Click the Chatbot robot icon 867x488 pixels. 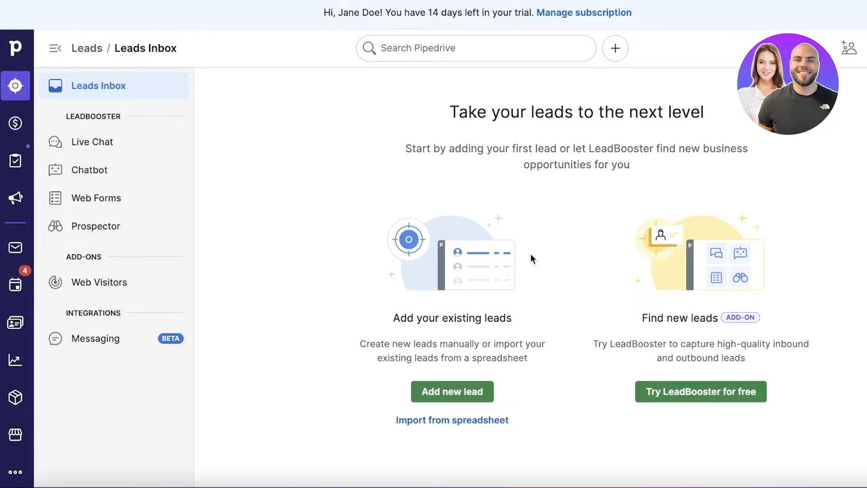click(55, 170)
